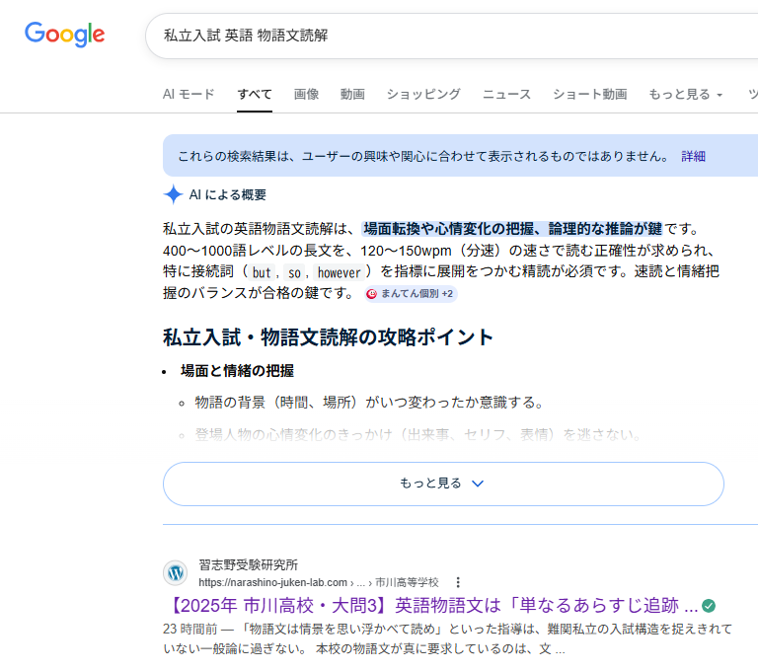Image resolution: width=758 pixels, height=671 pixels.
Task: Click the AI overview sparkle icon
Action: tap(174, 194)
